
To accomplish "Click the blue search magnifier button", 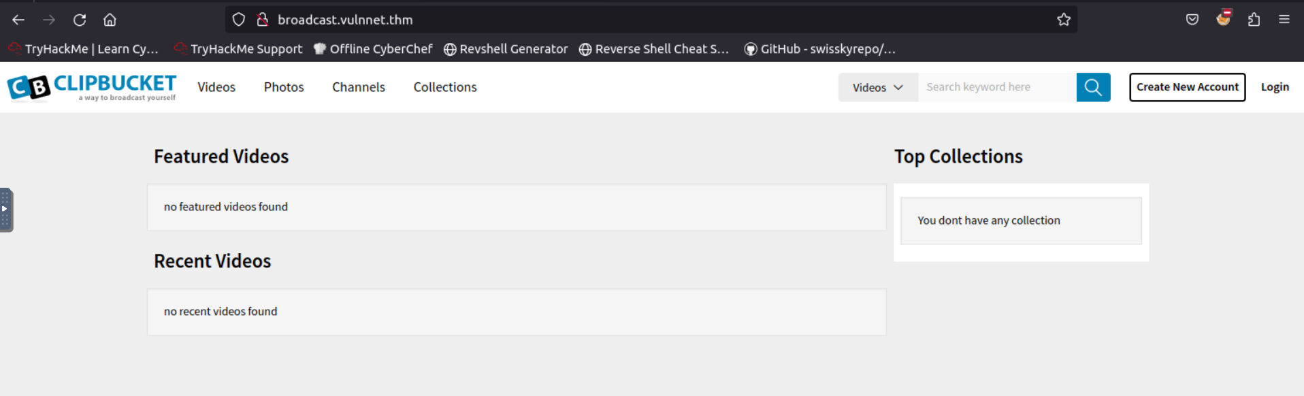I will 1093,87.
